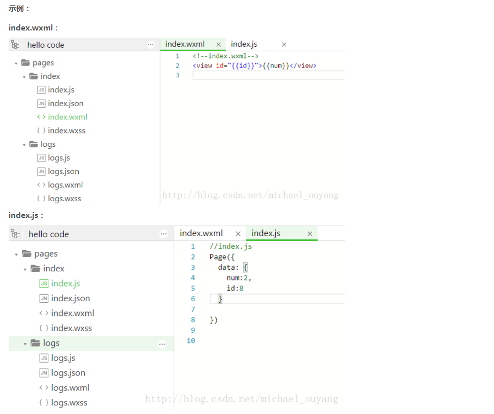Open logs.wxml in the upper file tree
The width and height of the screenshot is (494, 414).
tap(65, 185)
